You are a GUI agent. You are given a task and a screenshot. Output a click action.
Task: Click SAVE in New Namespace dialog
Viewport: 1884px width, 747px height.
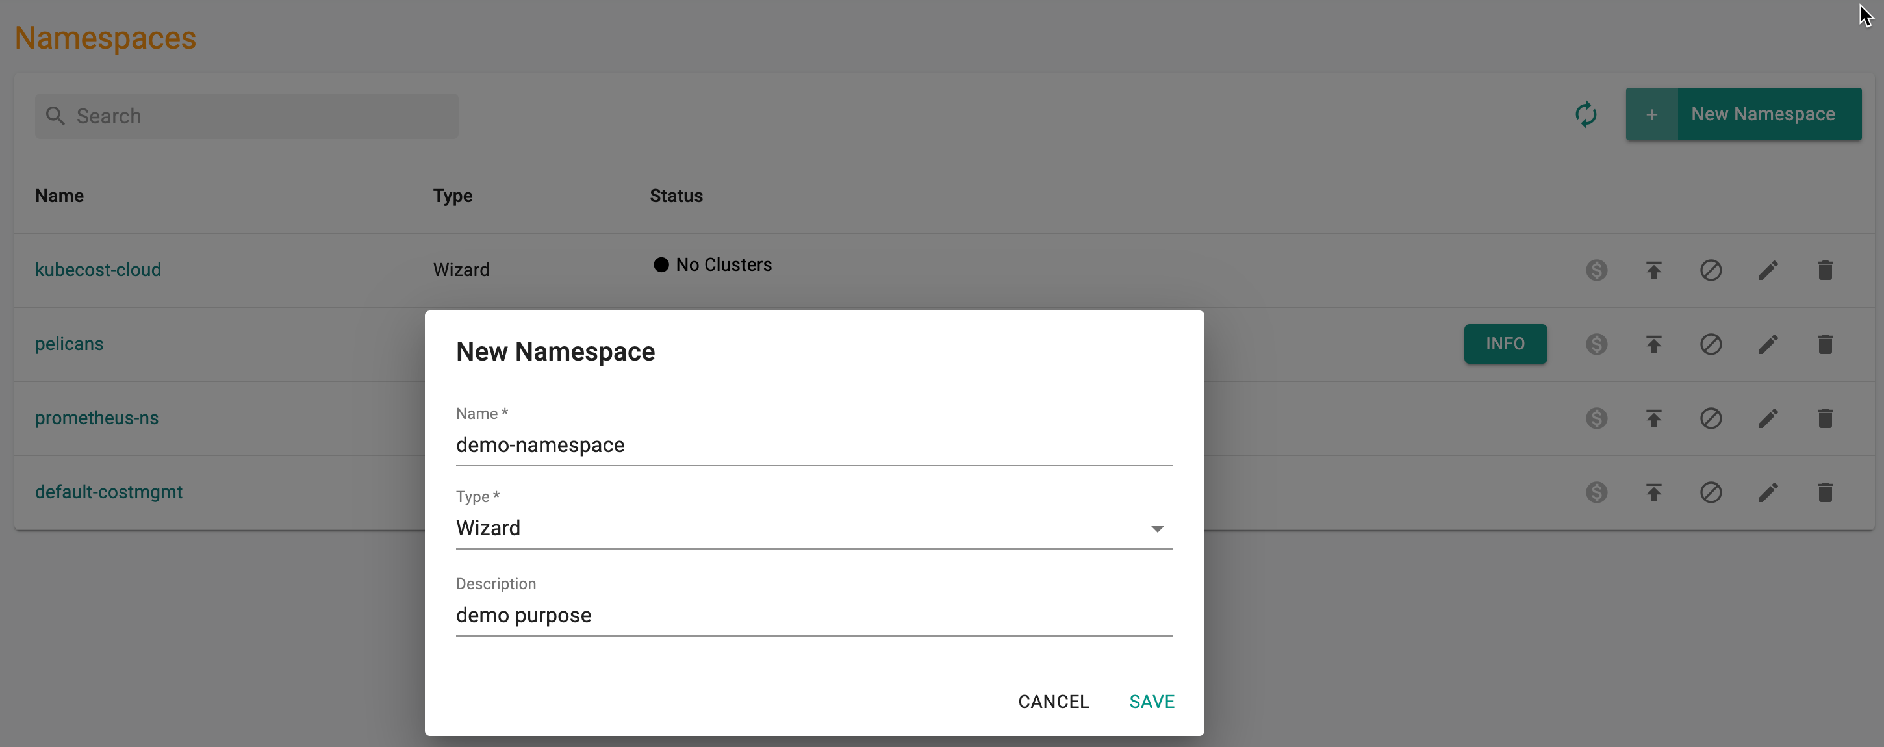point(1152,702)
